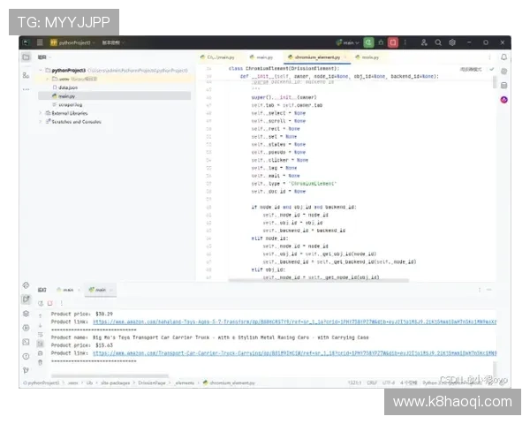Stop the running process with the red stop button
The height and width of the screenshot is (424, 530).
(393, 42)
